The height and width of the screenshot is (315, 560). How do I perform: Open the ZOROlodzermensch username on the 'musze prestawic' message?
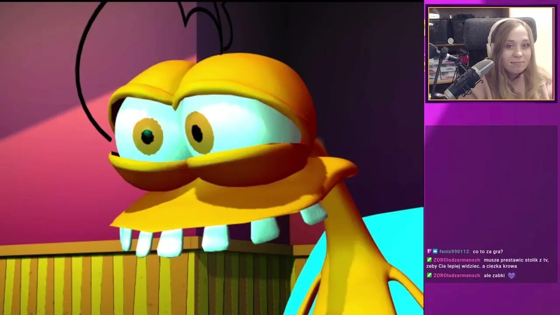pos(457,260)
